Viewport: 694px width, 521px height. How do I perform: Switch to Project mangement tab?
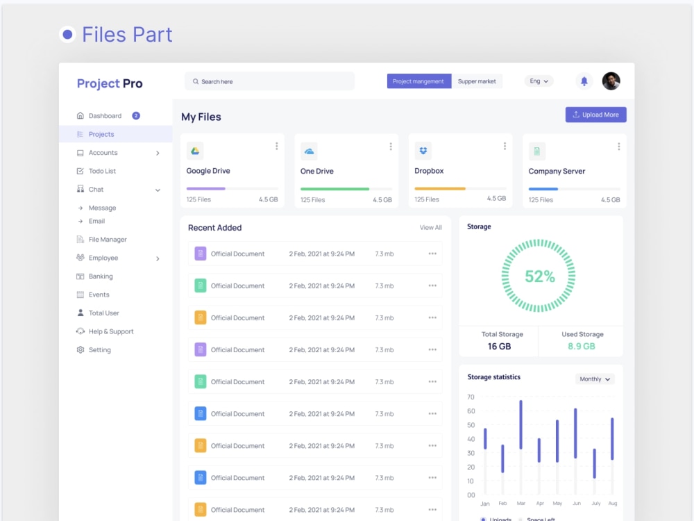[x=418, y=81]
